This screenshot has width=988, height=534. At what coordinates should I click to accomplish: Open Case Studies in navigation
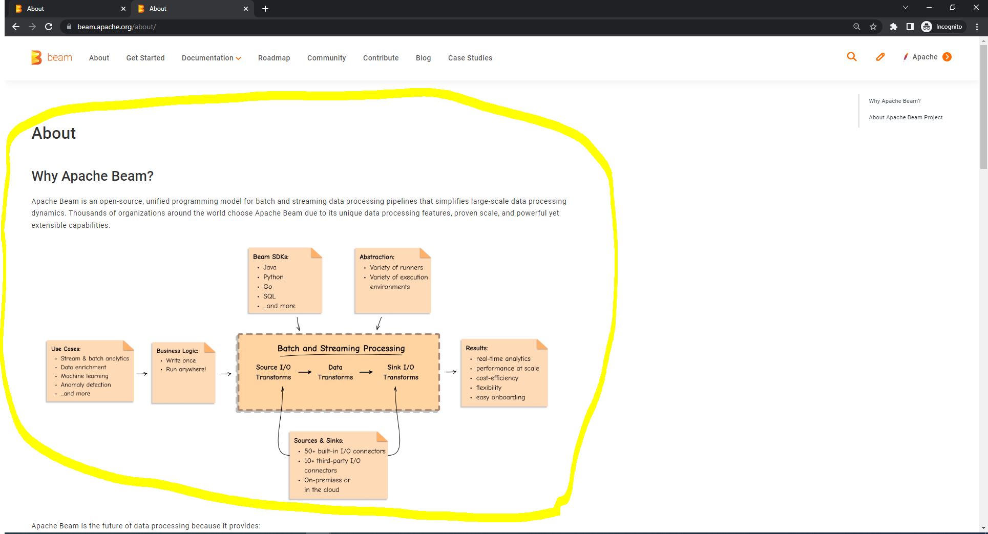pyautogui.click(x=470, y=58)
